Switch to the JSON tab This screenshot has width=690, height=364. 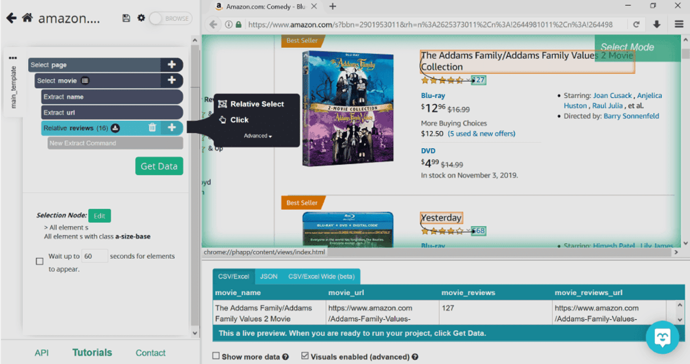pyautogui.click(x=269, y=276)
